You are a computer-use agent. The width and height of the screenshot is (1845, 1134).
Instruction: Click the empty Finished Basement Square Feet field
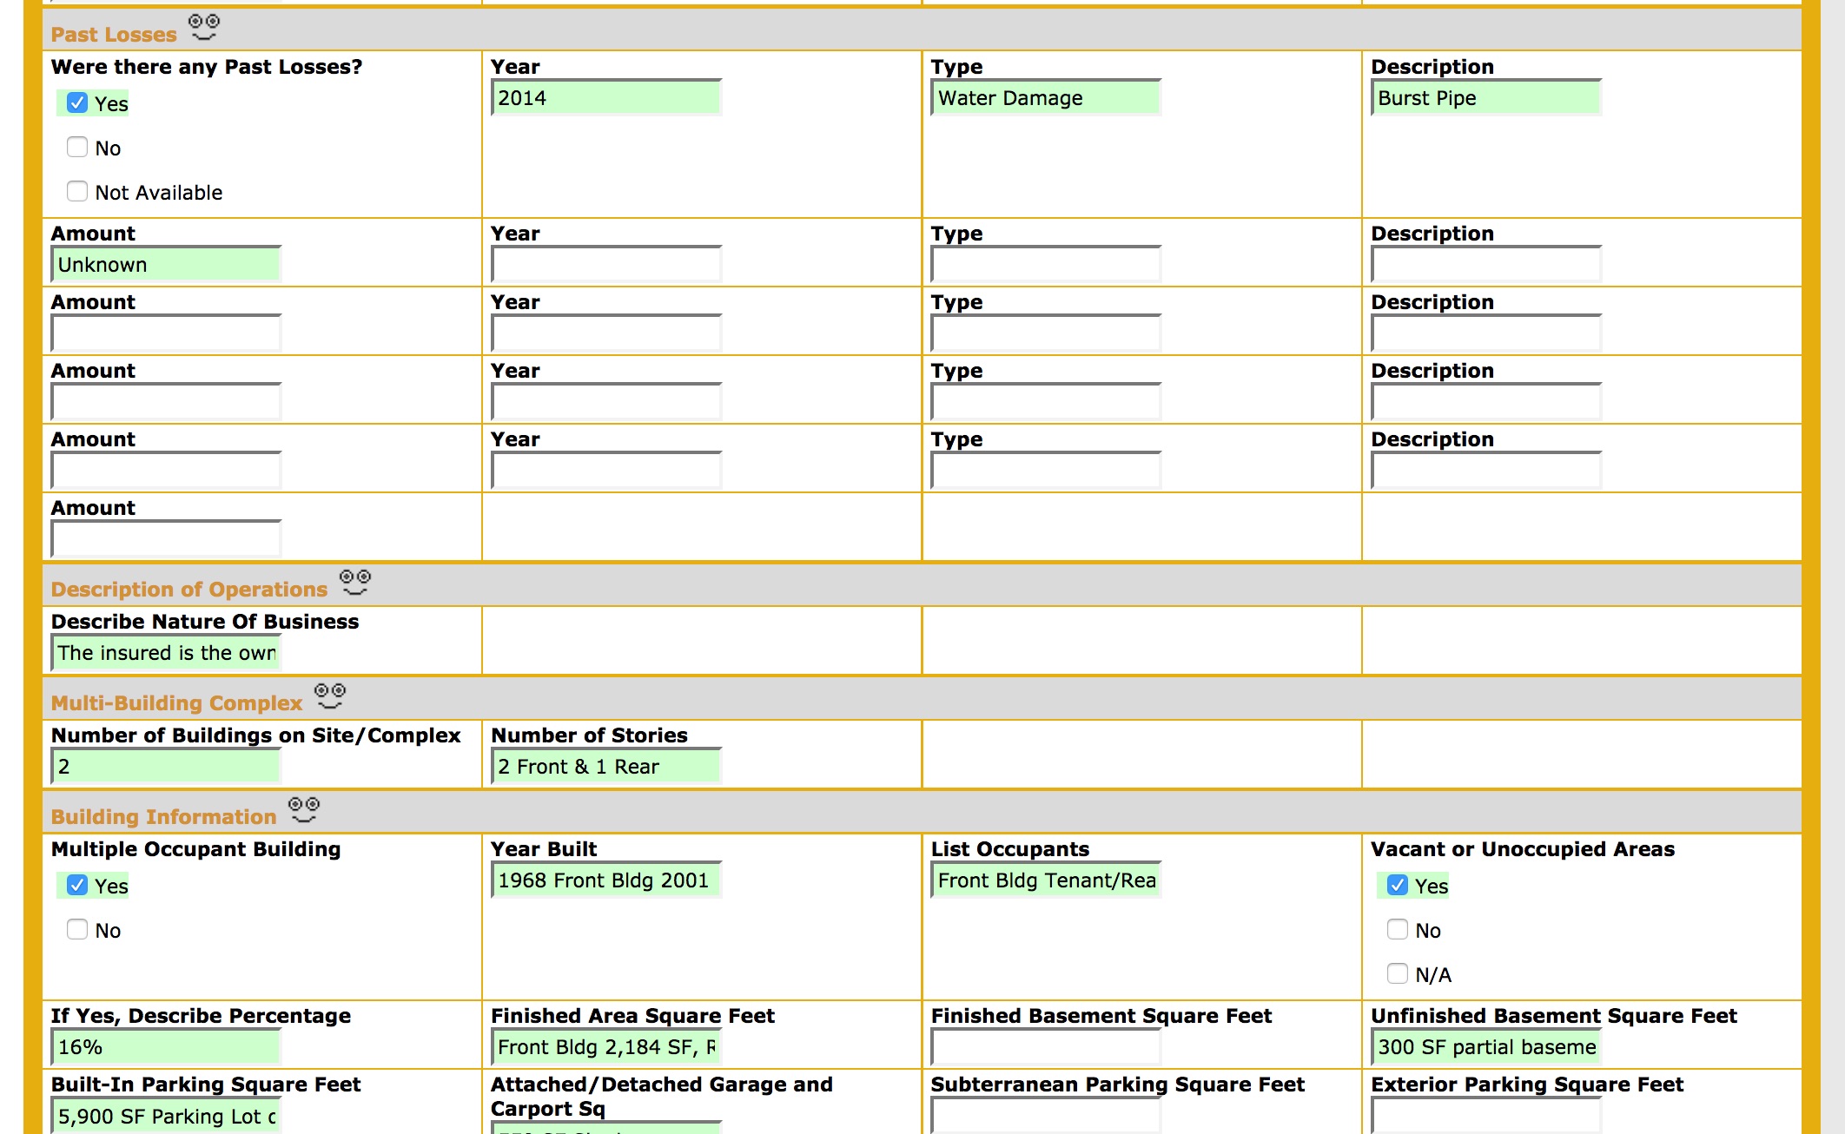tap(1046, 1047)
